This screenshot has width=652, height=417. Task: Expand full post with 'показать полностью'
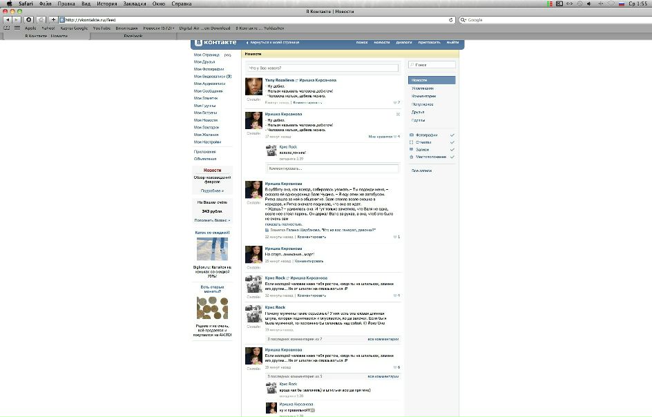pos(283,224)
